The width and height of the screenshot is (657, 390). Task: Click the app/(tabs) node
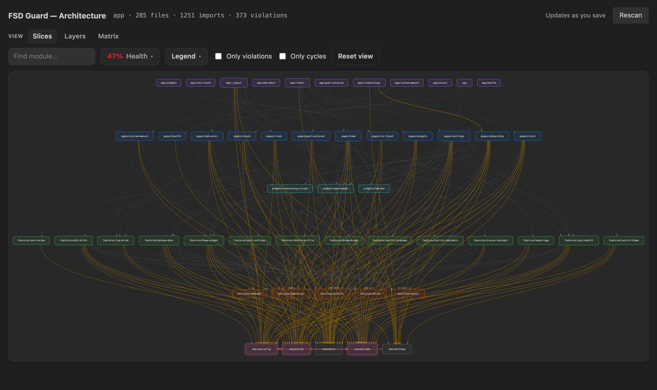pyautogui.click(x=297, y=83)
